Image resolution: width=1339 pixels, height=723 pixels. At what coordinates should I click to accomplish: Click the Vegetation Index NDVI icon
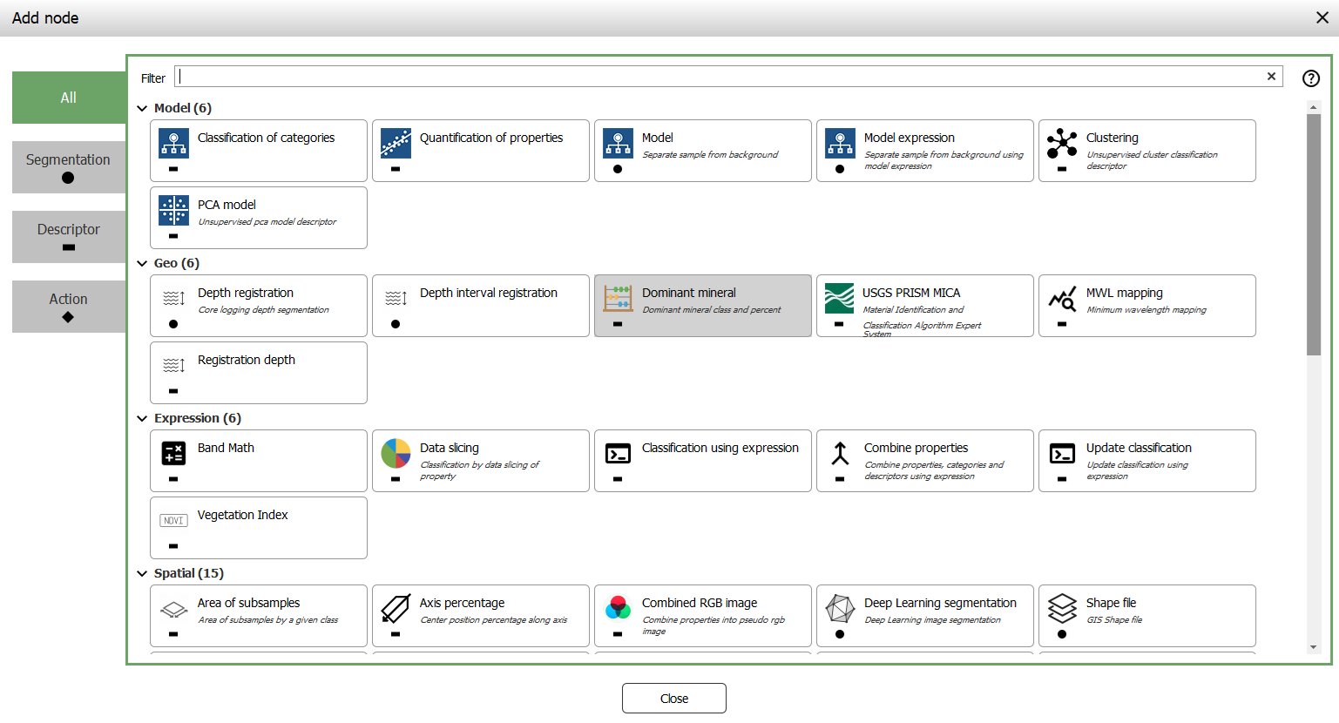pos(173,520)
